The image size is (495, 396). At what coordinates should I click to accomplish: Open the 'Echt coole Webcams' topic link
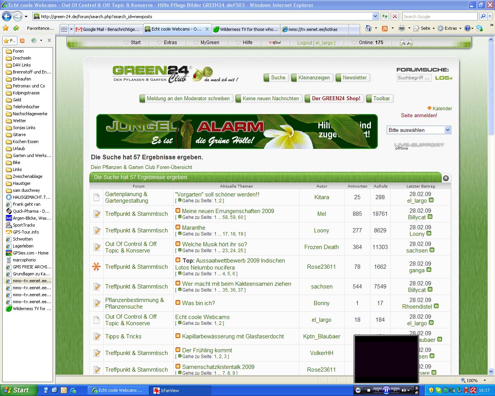point(202,317)
